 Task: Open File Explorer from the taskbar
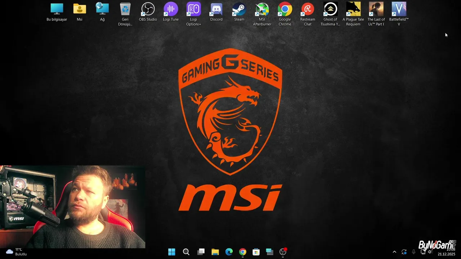coord(215,252)
